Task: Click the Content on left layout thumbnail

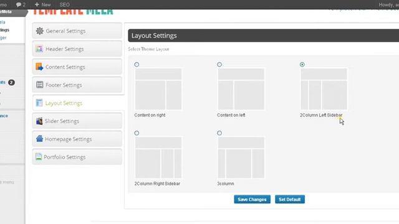Action: [x=241, y=89]
